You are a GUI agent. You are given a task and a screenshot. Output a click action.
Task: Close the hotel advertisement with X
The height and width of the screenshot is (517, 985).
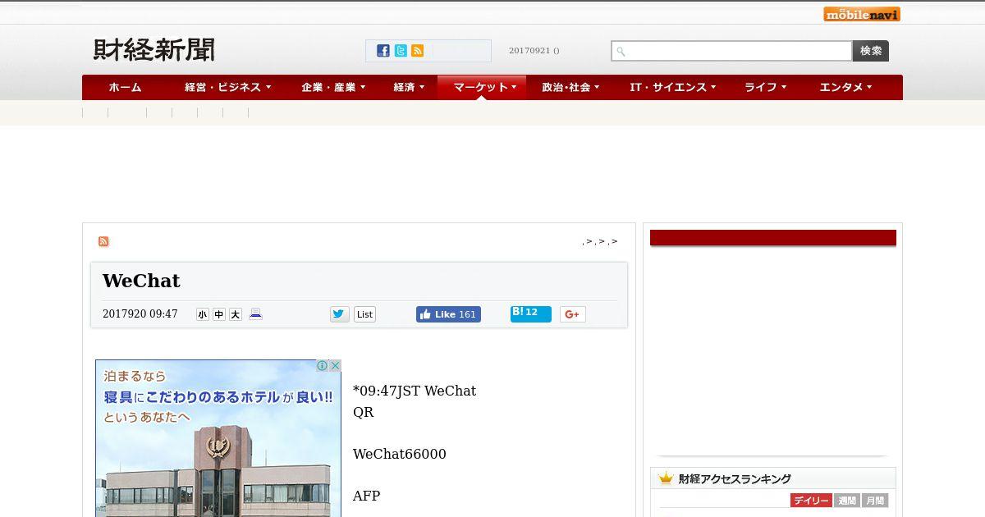pos(335,366)
